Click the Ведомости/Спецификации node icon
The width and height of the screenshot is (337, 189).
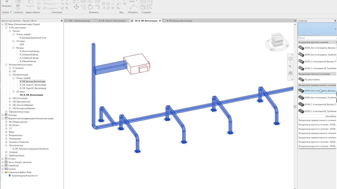coord(6,118)
